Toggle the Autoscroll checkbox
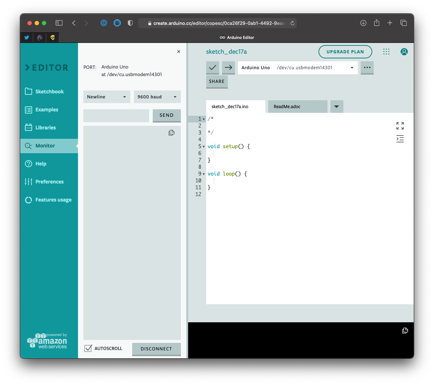434x385 pixels. [88, 348]
